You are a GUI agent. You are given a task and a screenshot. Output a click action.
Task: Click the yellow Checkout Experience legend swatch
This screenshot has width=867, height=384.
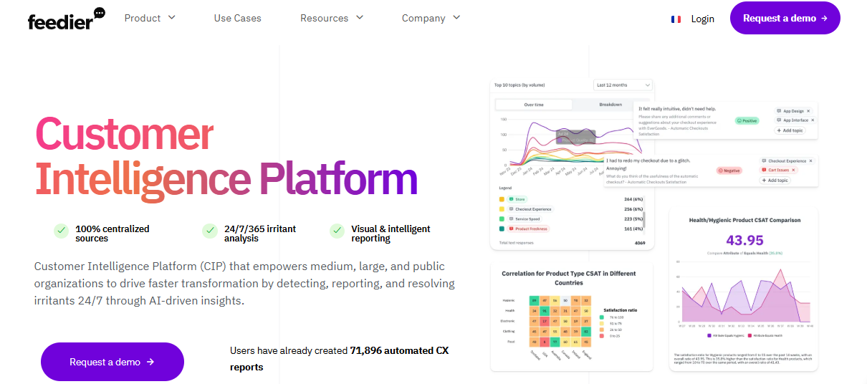click(501, 209)
